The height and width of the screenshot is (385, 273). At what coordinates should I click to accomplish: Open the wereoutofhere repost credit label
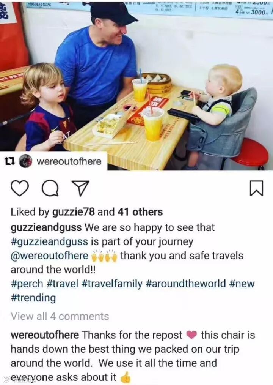pos(69,162)
